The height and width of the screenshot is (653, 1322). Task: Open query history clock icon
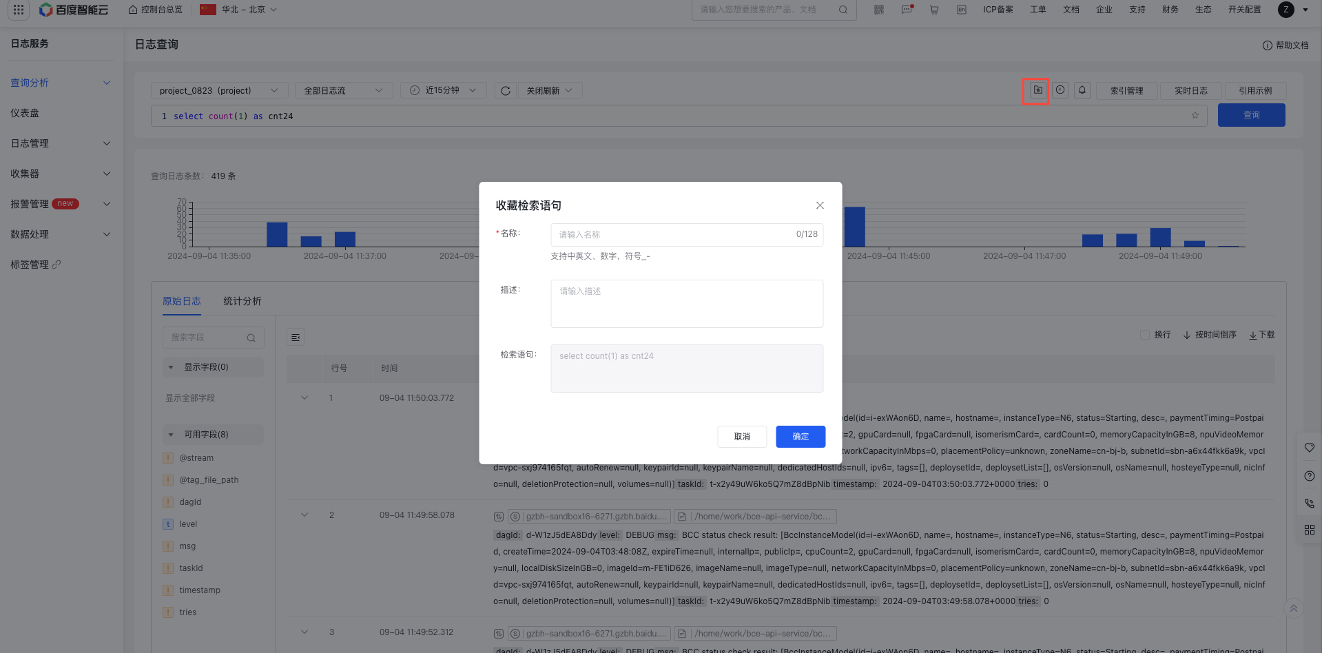1060,90
